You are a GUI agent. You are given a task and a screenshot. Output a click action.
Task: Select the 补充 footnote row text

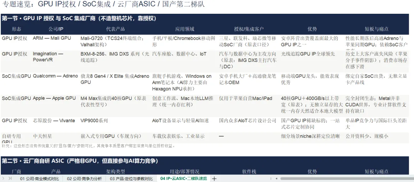coord(88,146)
